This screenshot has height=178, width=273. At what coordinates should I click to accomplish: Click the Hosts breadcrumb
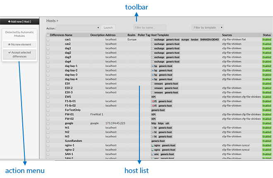[x=51, y=20]
